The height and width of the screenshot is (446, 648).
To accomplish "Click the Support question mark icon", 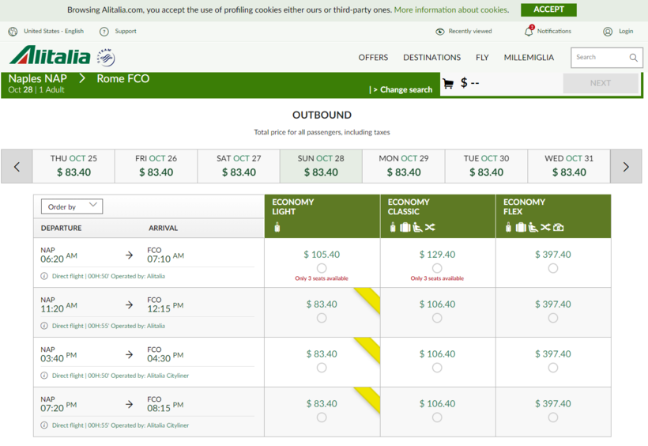I will (104, 32).
